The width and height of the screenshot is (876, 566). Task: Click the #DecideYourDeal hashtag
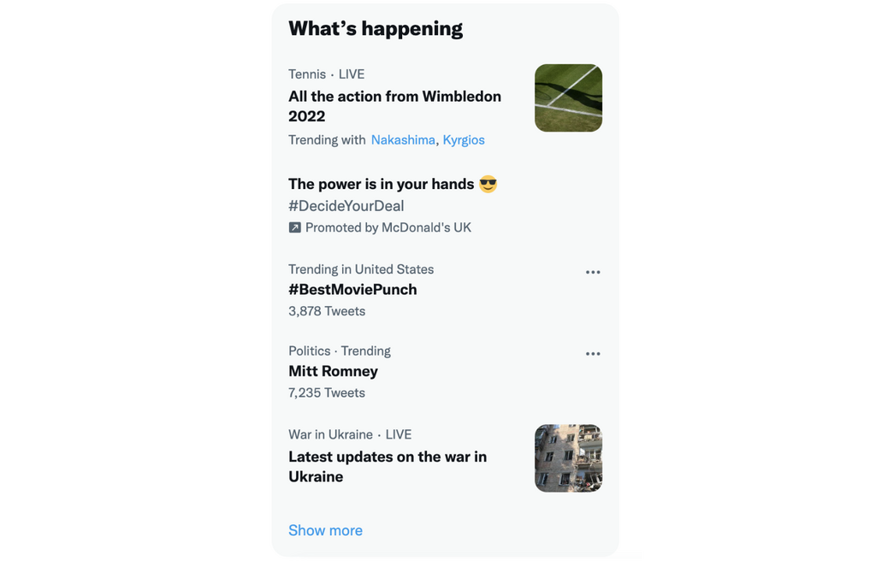(x=346, y=205)
